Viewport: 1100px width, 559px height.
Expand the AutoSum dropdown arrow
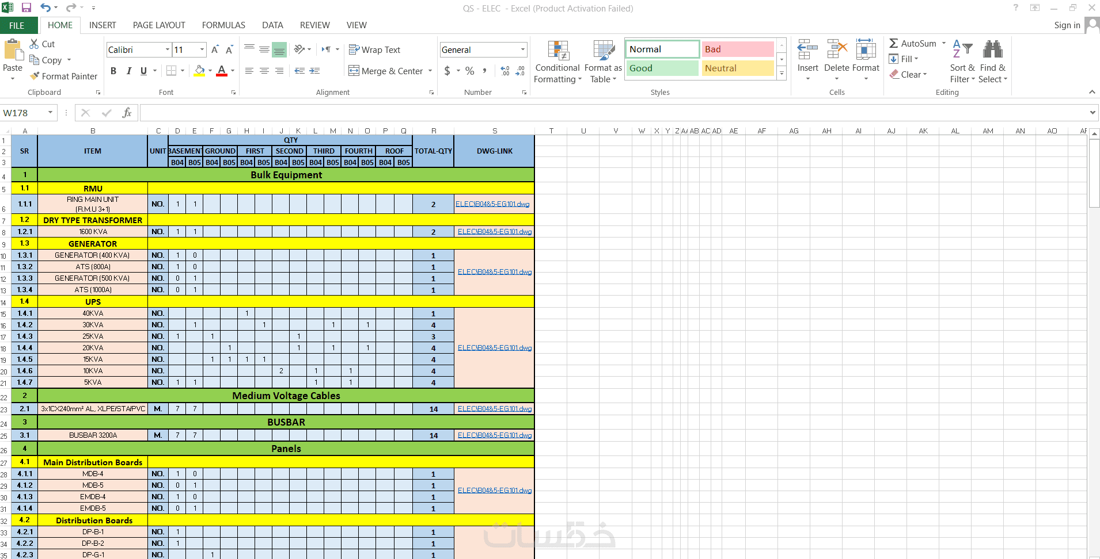click(x=944, y=44)
